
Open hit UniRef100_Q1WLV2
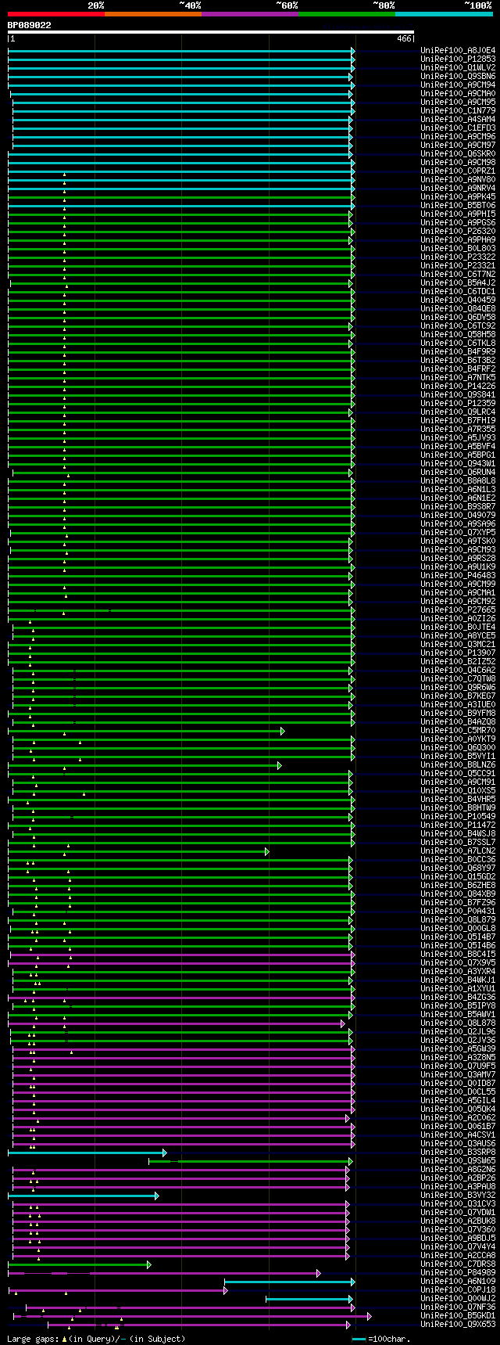click(x=458, y=67)
